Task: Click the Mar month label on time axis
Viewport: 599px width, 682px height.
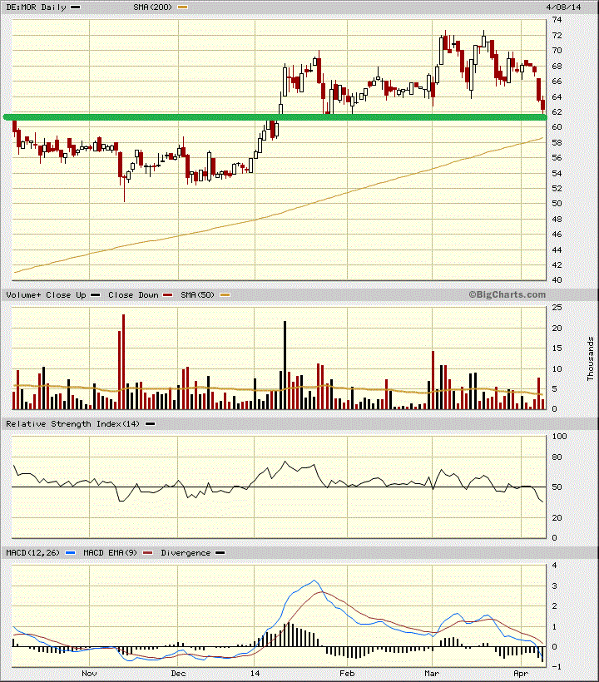Action: (x=432, y=674)
